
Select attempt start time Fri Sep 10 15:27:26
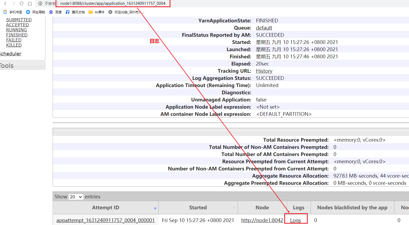198,220
